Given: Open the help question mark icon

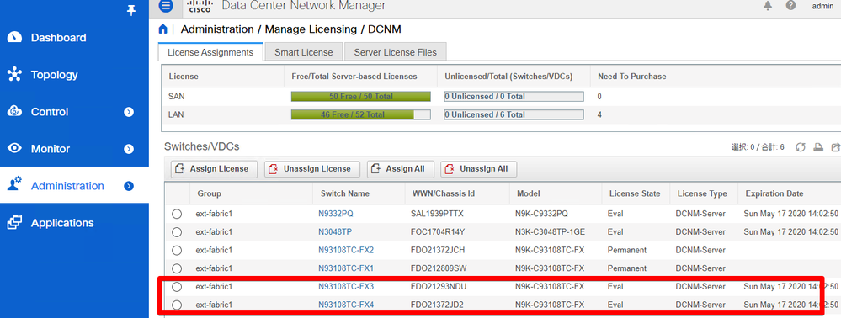Looking at the screenshot, I should coord(790,5).
